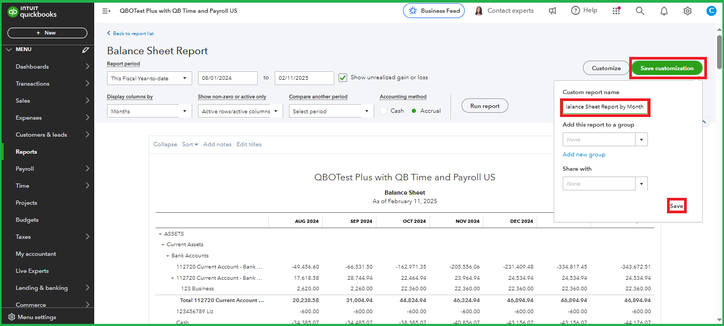Viewport: 724px width, 326px height.
Task: Go to Budgets
Action: tap(47, 220)
